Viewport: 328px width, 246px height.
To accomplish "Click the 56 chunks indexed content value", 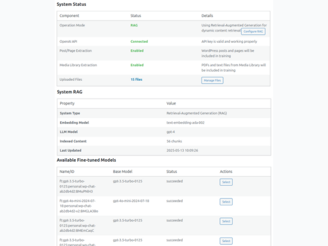I will pyautogui.click(x=175, y=141).
